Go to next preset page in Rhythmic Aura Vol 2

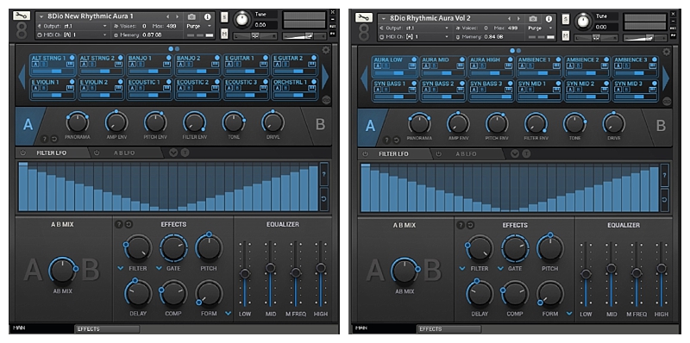[666, 78]
